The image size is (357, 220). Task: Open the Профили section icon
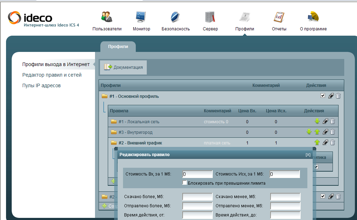pyautogui.click(x=245, y=17)
